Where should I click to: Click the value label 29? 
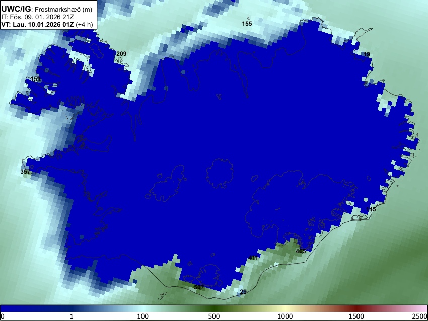coord(243,292)
